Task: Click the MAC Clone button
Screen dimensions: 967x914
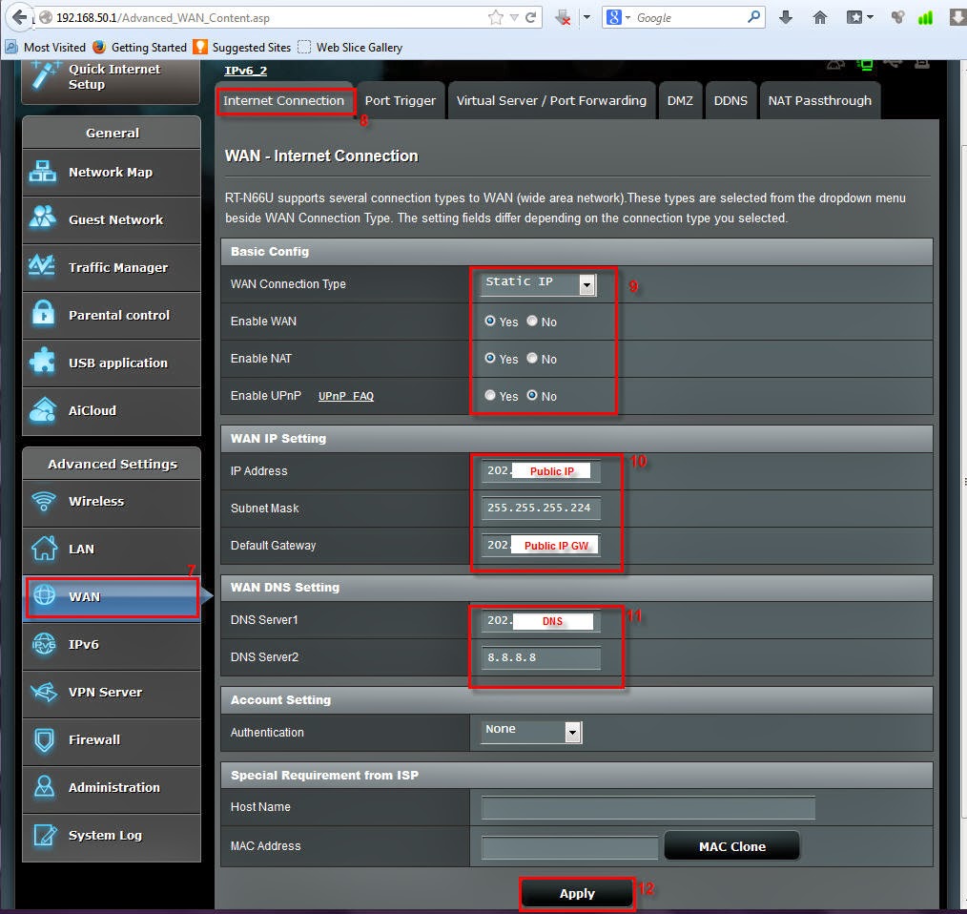Action: 730,845
